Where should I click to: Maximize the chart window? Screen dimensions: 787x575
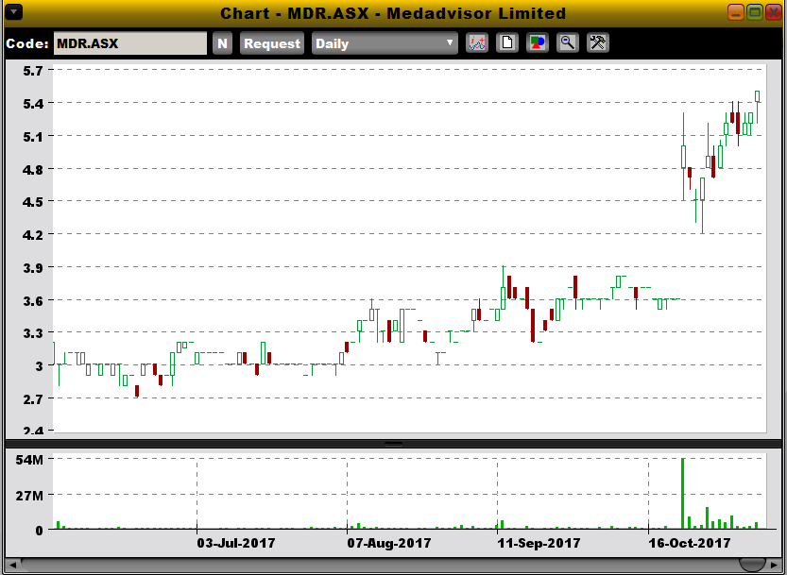[755, 12]
